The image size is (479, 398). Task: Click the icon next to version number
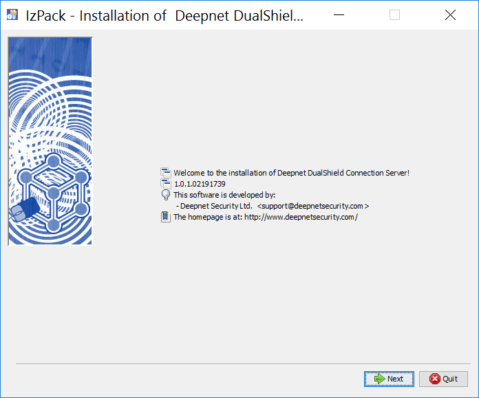click(x=165, y=184)
